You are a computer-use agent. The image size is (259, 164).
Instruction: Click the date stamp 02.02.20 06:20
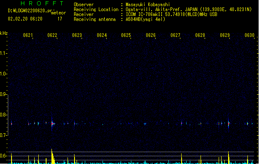(25, 19)
